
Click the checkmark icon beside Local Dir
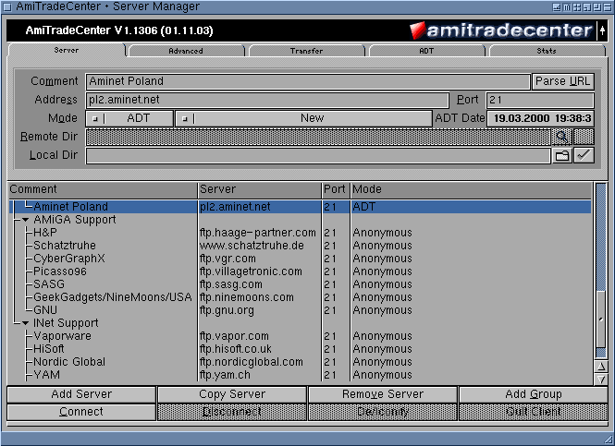click(x=584, y=155)
